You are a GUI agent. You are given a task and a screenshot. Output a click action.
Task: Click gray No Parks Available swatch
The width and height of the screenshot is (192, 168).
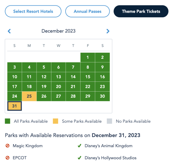[109, 121]
